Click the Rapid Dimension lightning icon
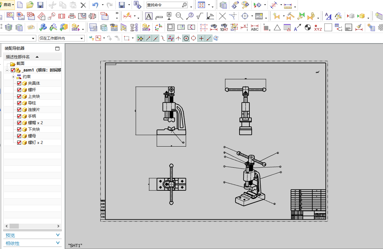The height and width of the screenshot is (249, 383). (x=127, y=16)
